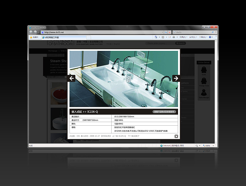Open the Sales Manager contact icon
The height and width of the screenshot is (186, 246).
204,92
